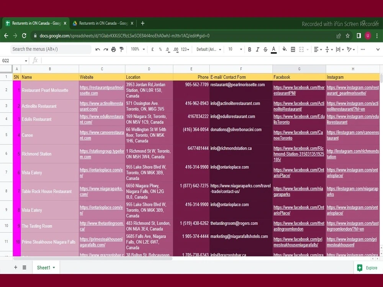Open font size 10 dropdown
The width and height of the screenshot is (383, 287).
235,49
